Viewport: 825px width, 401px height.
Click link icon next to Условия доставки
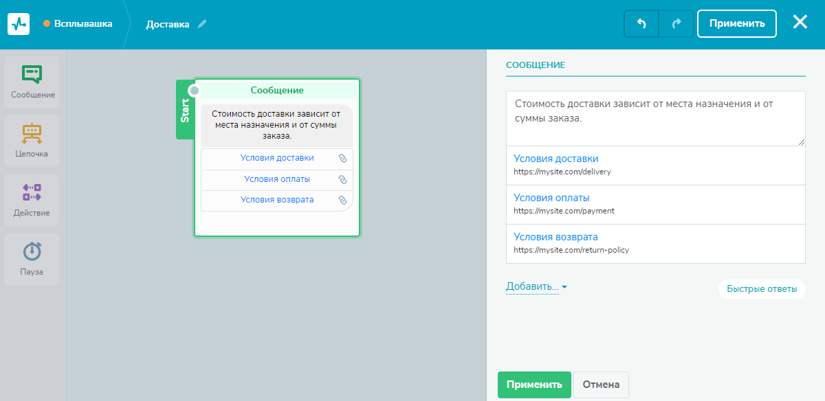click(x=342, y=158)
